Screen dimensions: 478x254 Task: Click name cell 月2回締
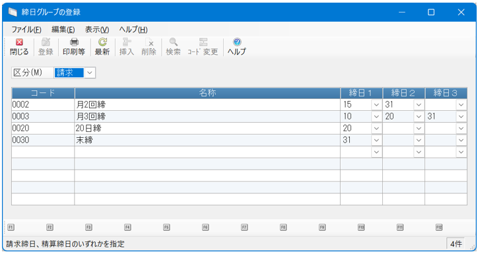(207, 105)
